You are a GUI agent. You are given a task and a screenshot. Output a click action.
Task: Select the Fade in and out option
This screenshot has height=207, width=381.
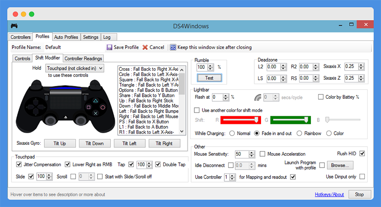click(257, 133)
